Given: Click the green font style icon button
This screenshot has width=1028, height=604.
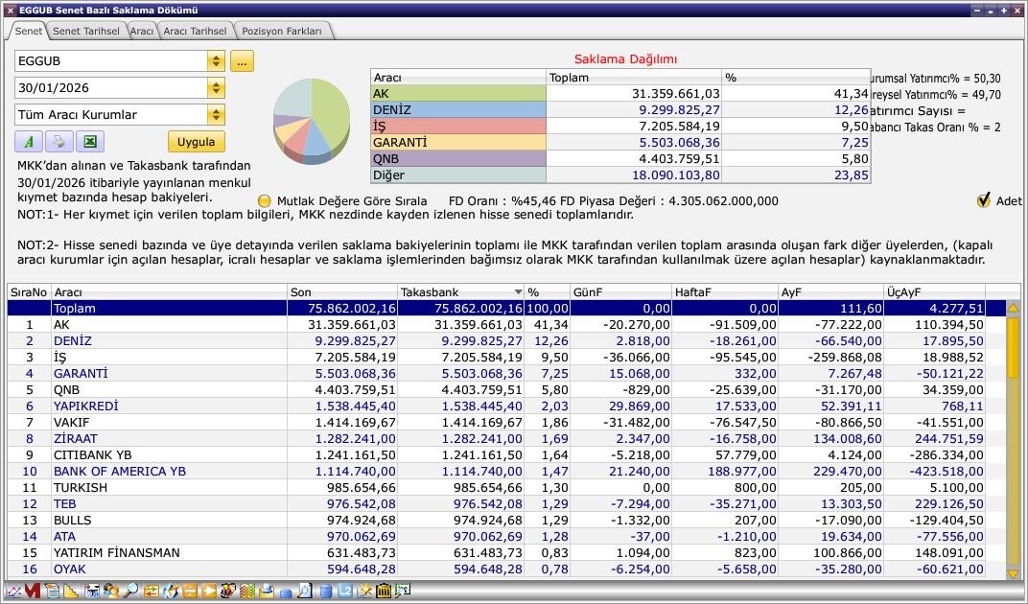Looking at the screenshot, I should pos(29,142).
